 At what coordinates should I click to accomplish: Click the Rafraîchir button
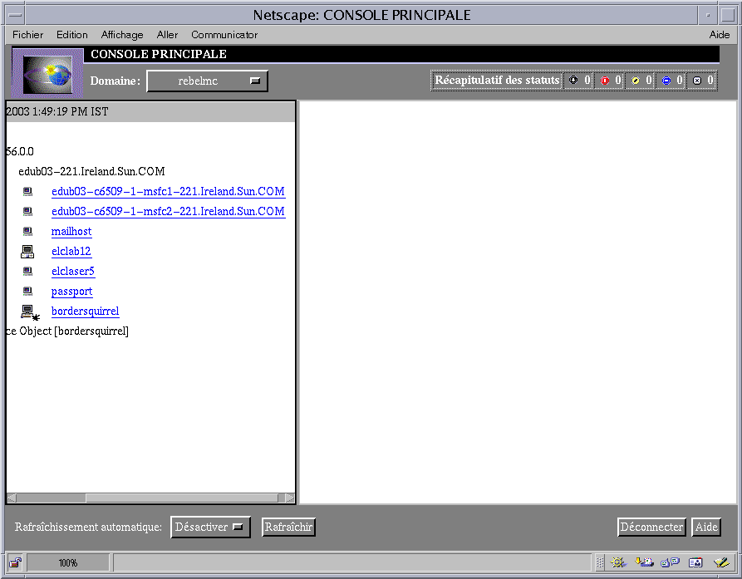point(288,527)
